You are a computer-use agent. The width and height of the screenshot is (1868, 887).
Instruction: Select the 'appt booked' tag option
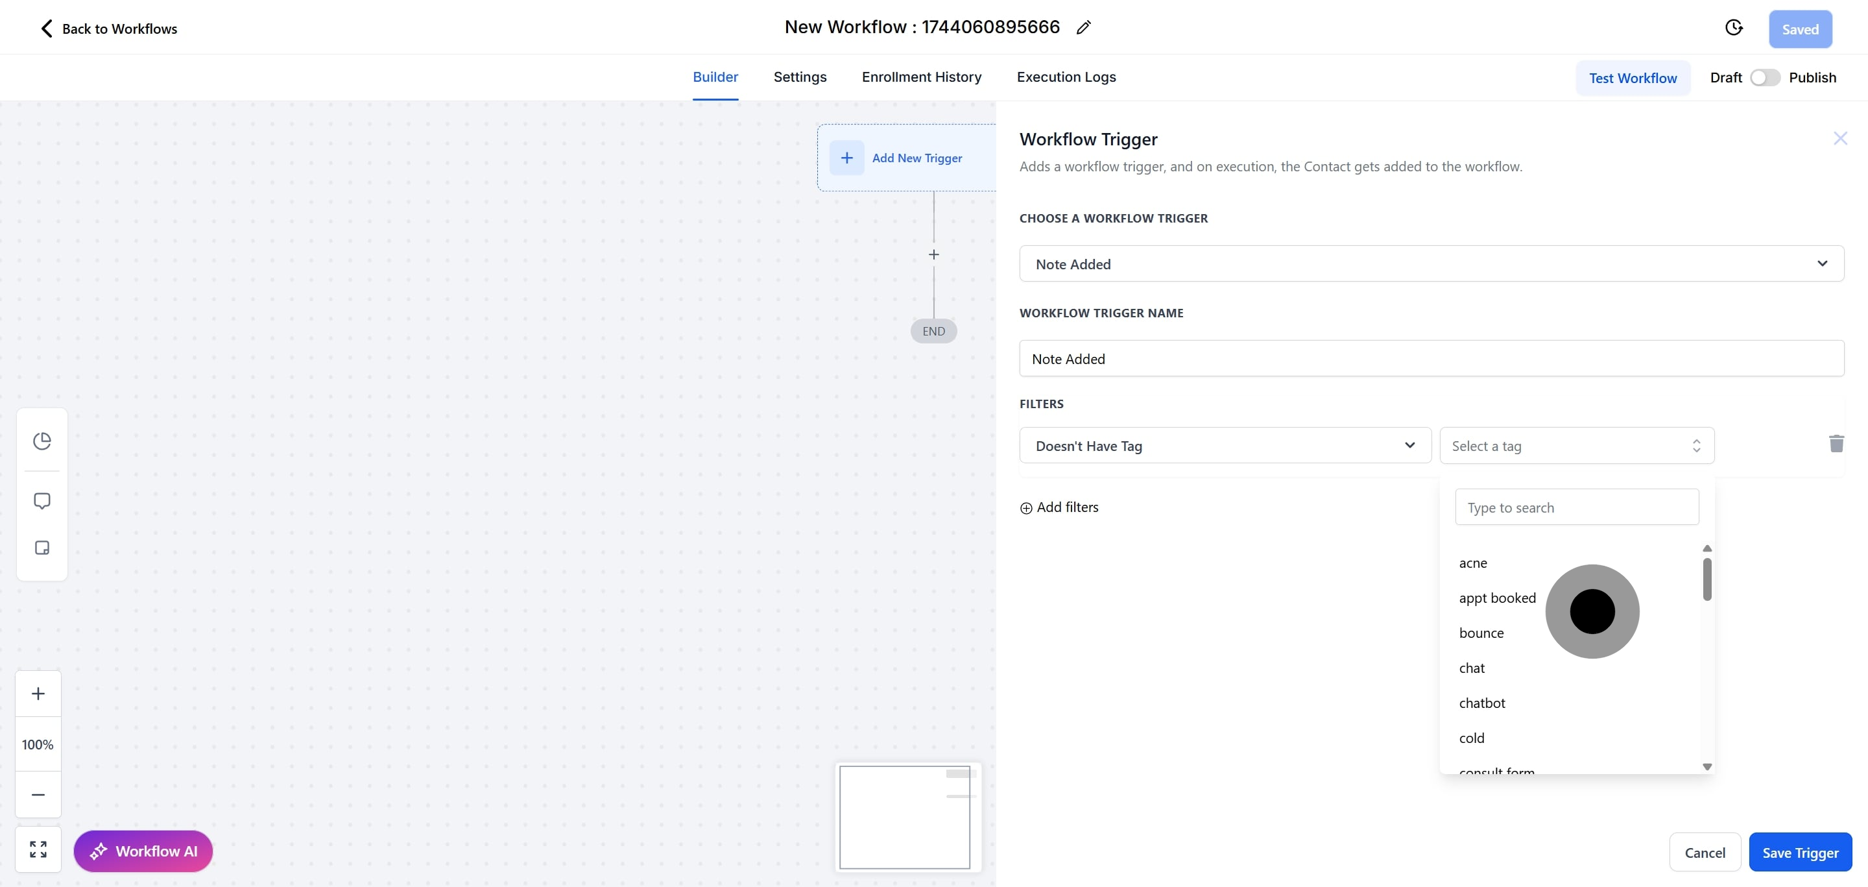[x=1497, y=598]
